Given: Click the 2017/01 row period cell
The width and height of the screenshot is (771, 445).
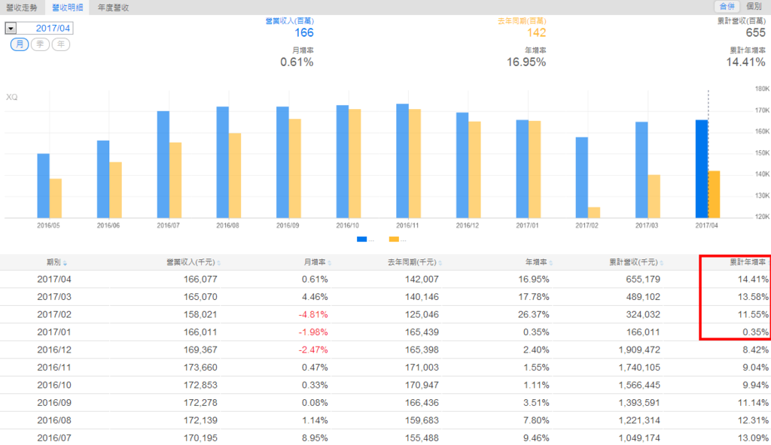Looking at the screenshot, I should tap(54, 332).
